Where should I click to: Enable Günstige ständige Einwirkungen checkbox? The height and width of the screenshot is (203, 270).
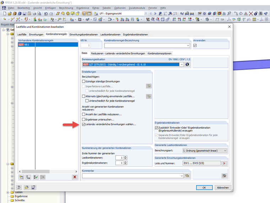(83, 81)
